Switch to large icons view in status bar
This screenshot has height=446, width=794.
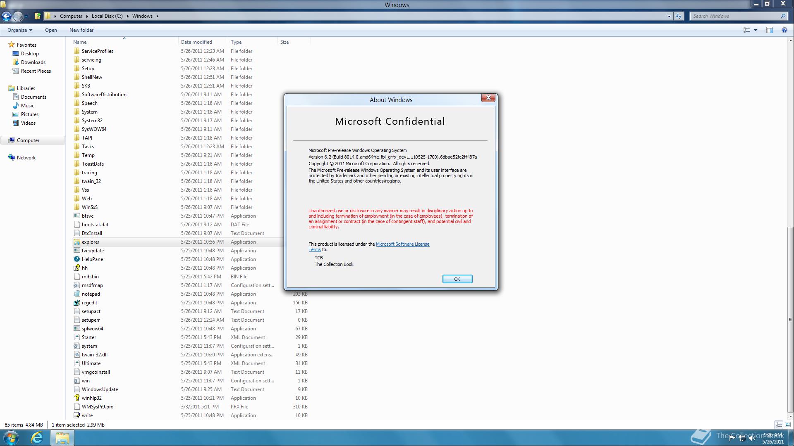pos(788,425)
